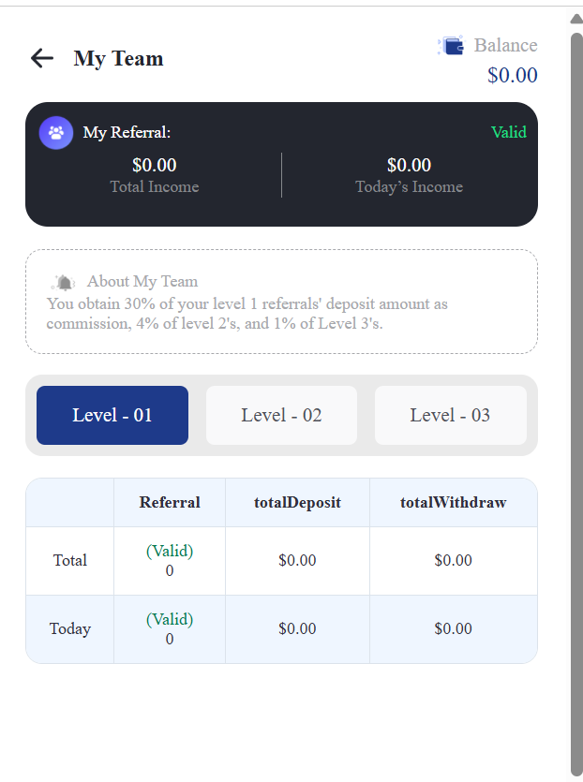This screenshot has width=583, height=782.
Task: Click the back arrow icon
Action: tap(42, 58)
